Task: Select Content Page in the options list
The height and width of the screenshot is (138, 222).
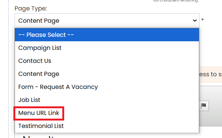Action: point(107,74)
